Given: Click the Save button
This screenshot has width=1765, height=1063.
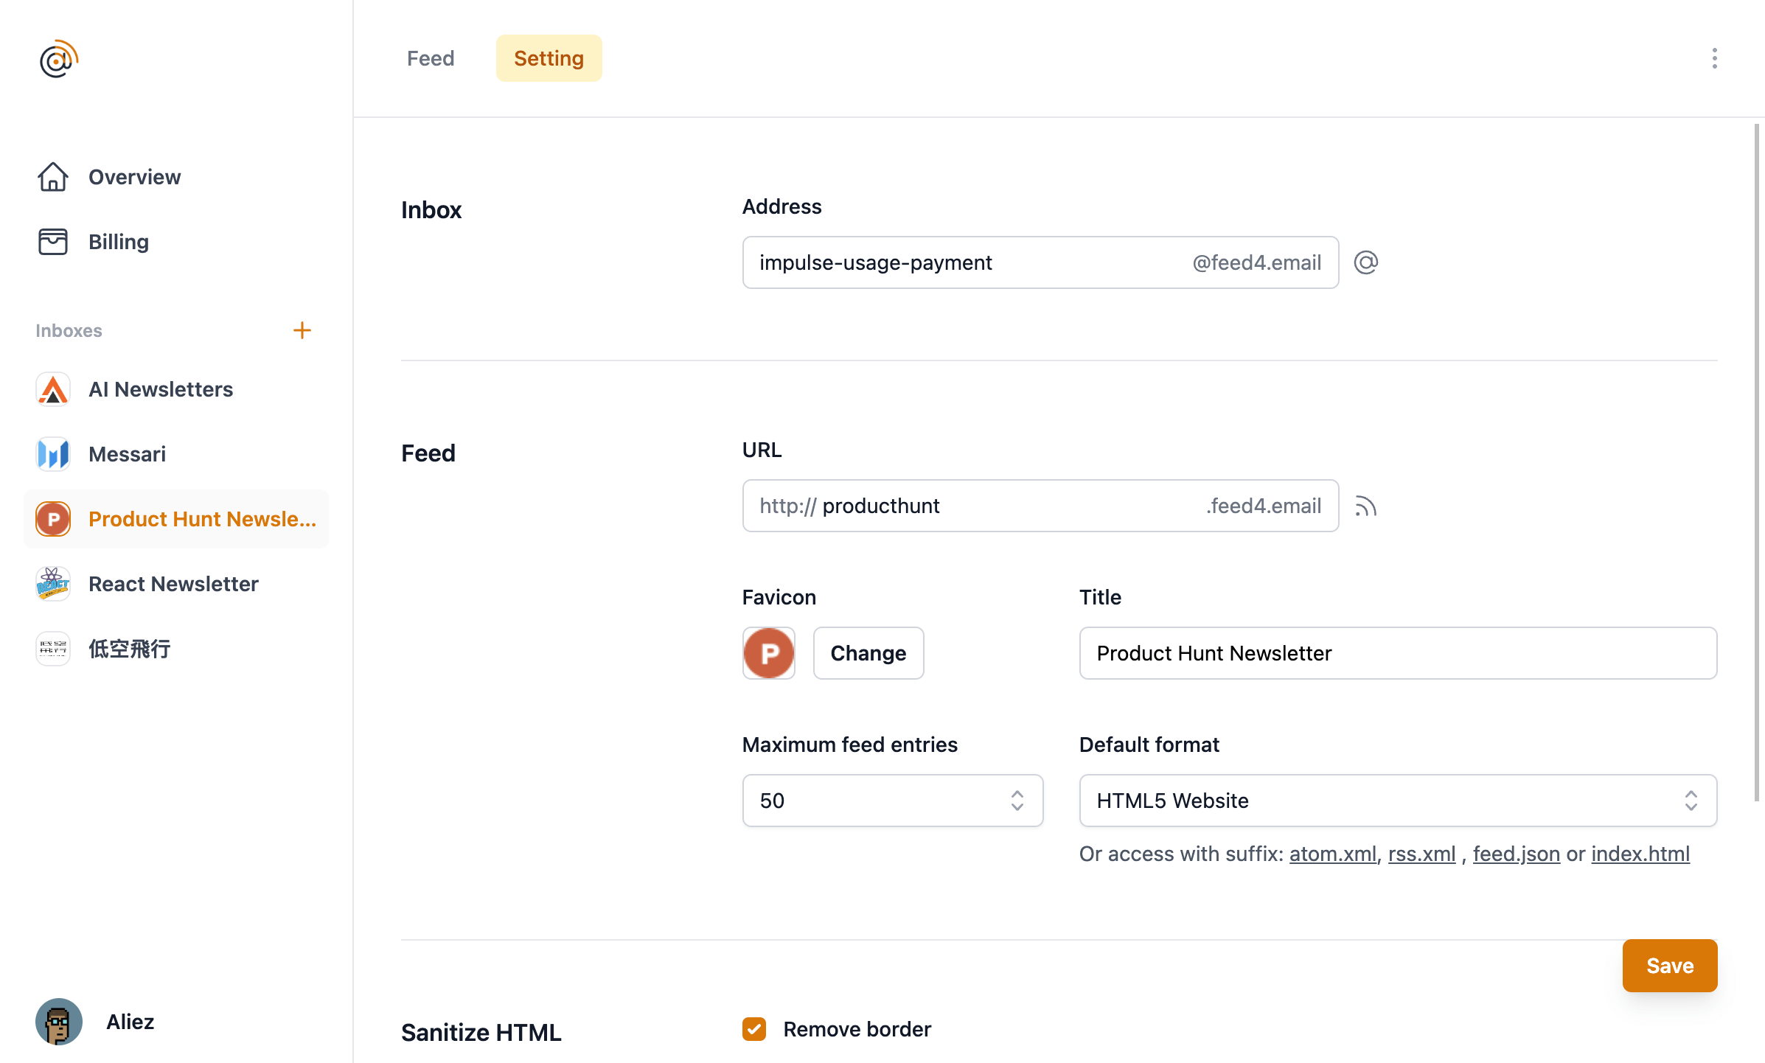Looking at the screenshot, I should click(x=1670, y=966).
